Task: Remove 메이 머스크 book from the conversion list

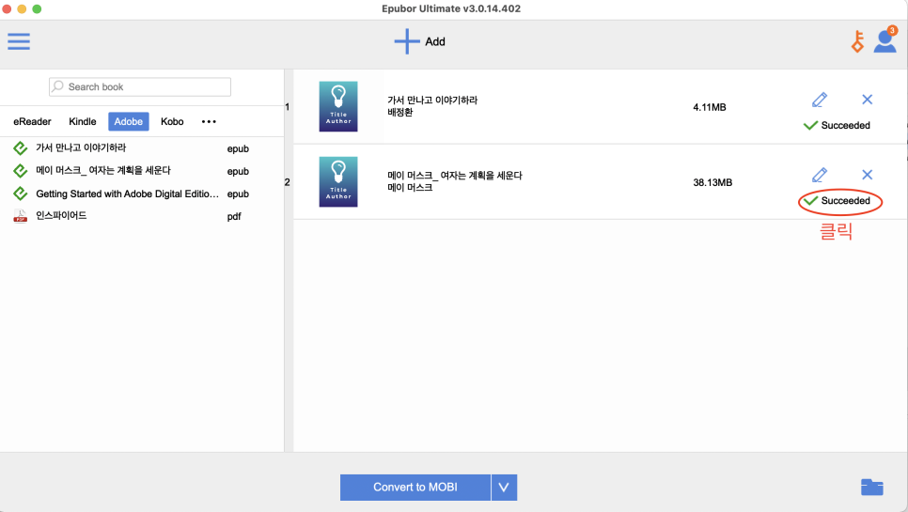Action: 867,175
